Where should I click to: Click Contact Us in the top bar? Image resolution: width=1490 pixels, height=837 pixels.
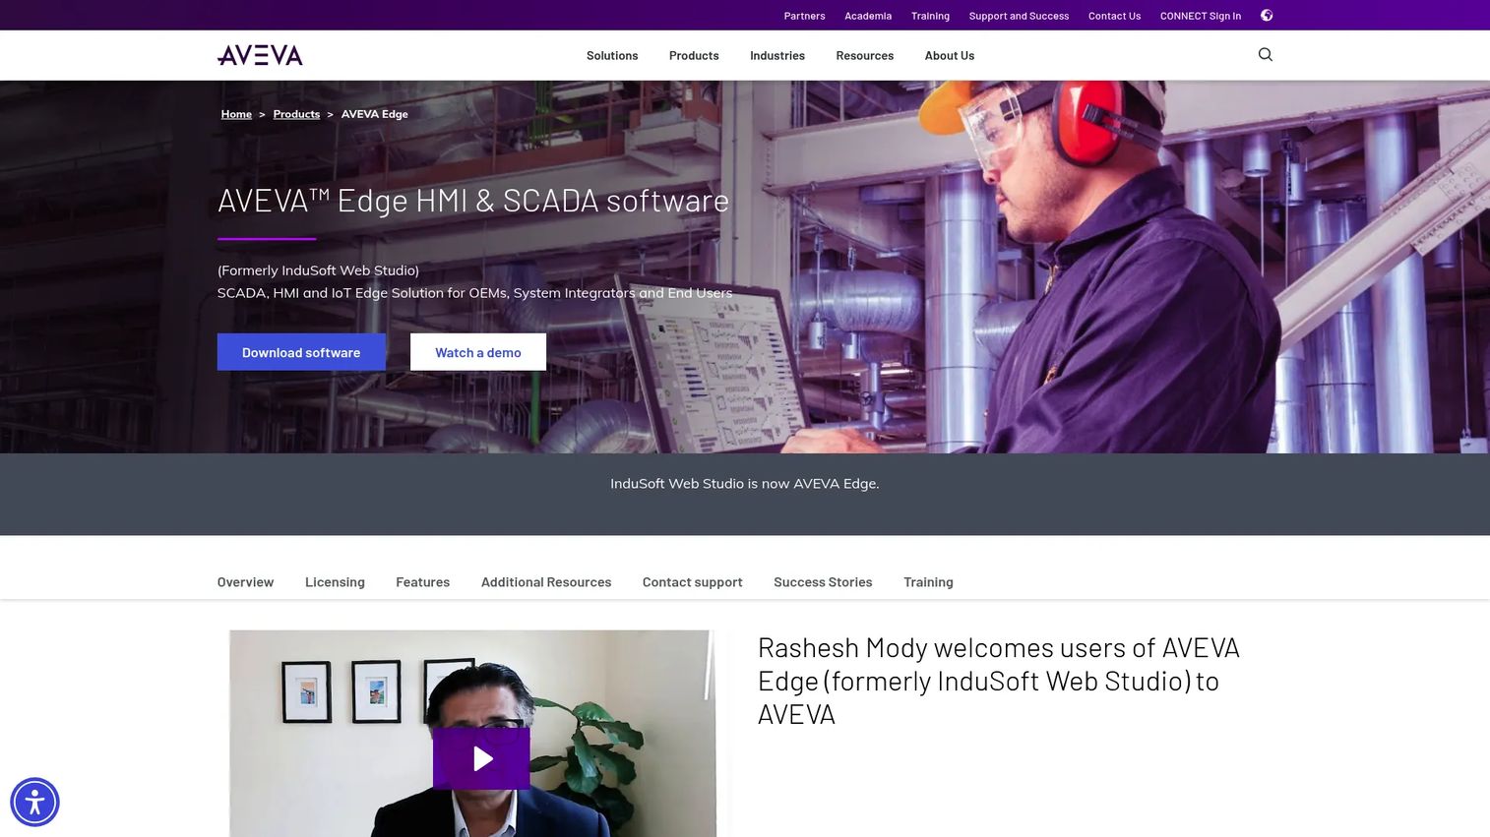(x=1114, y=16)
